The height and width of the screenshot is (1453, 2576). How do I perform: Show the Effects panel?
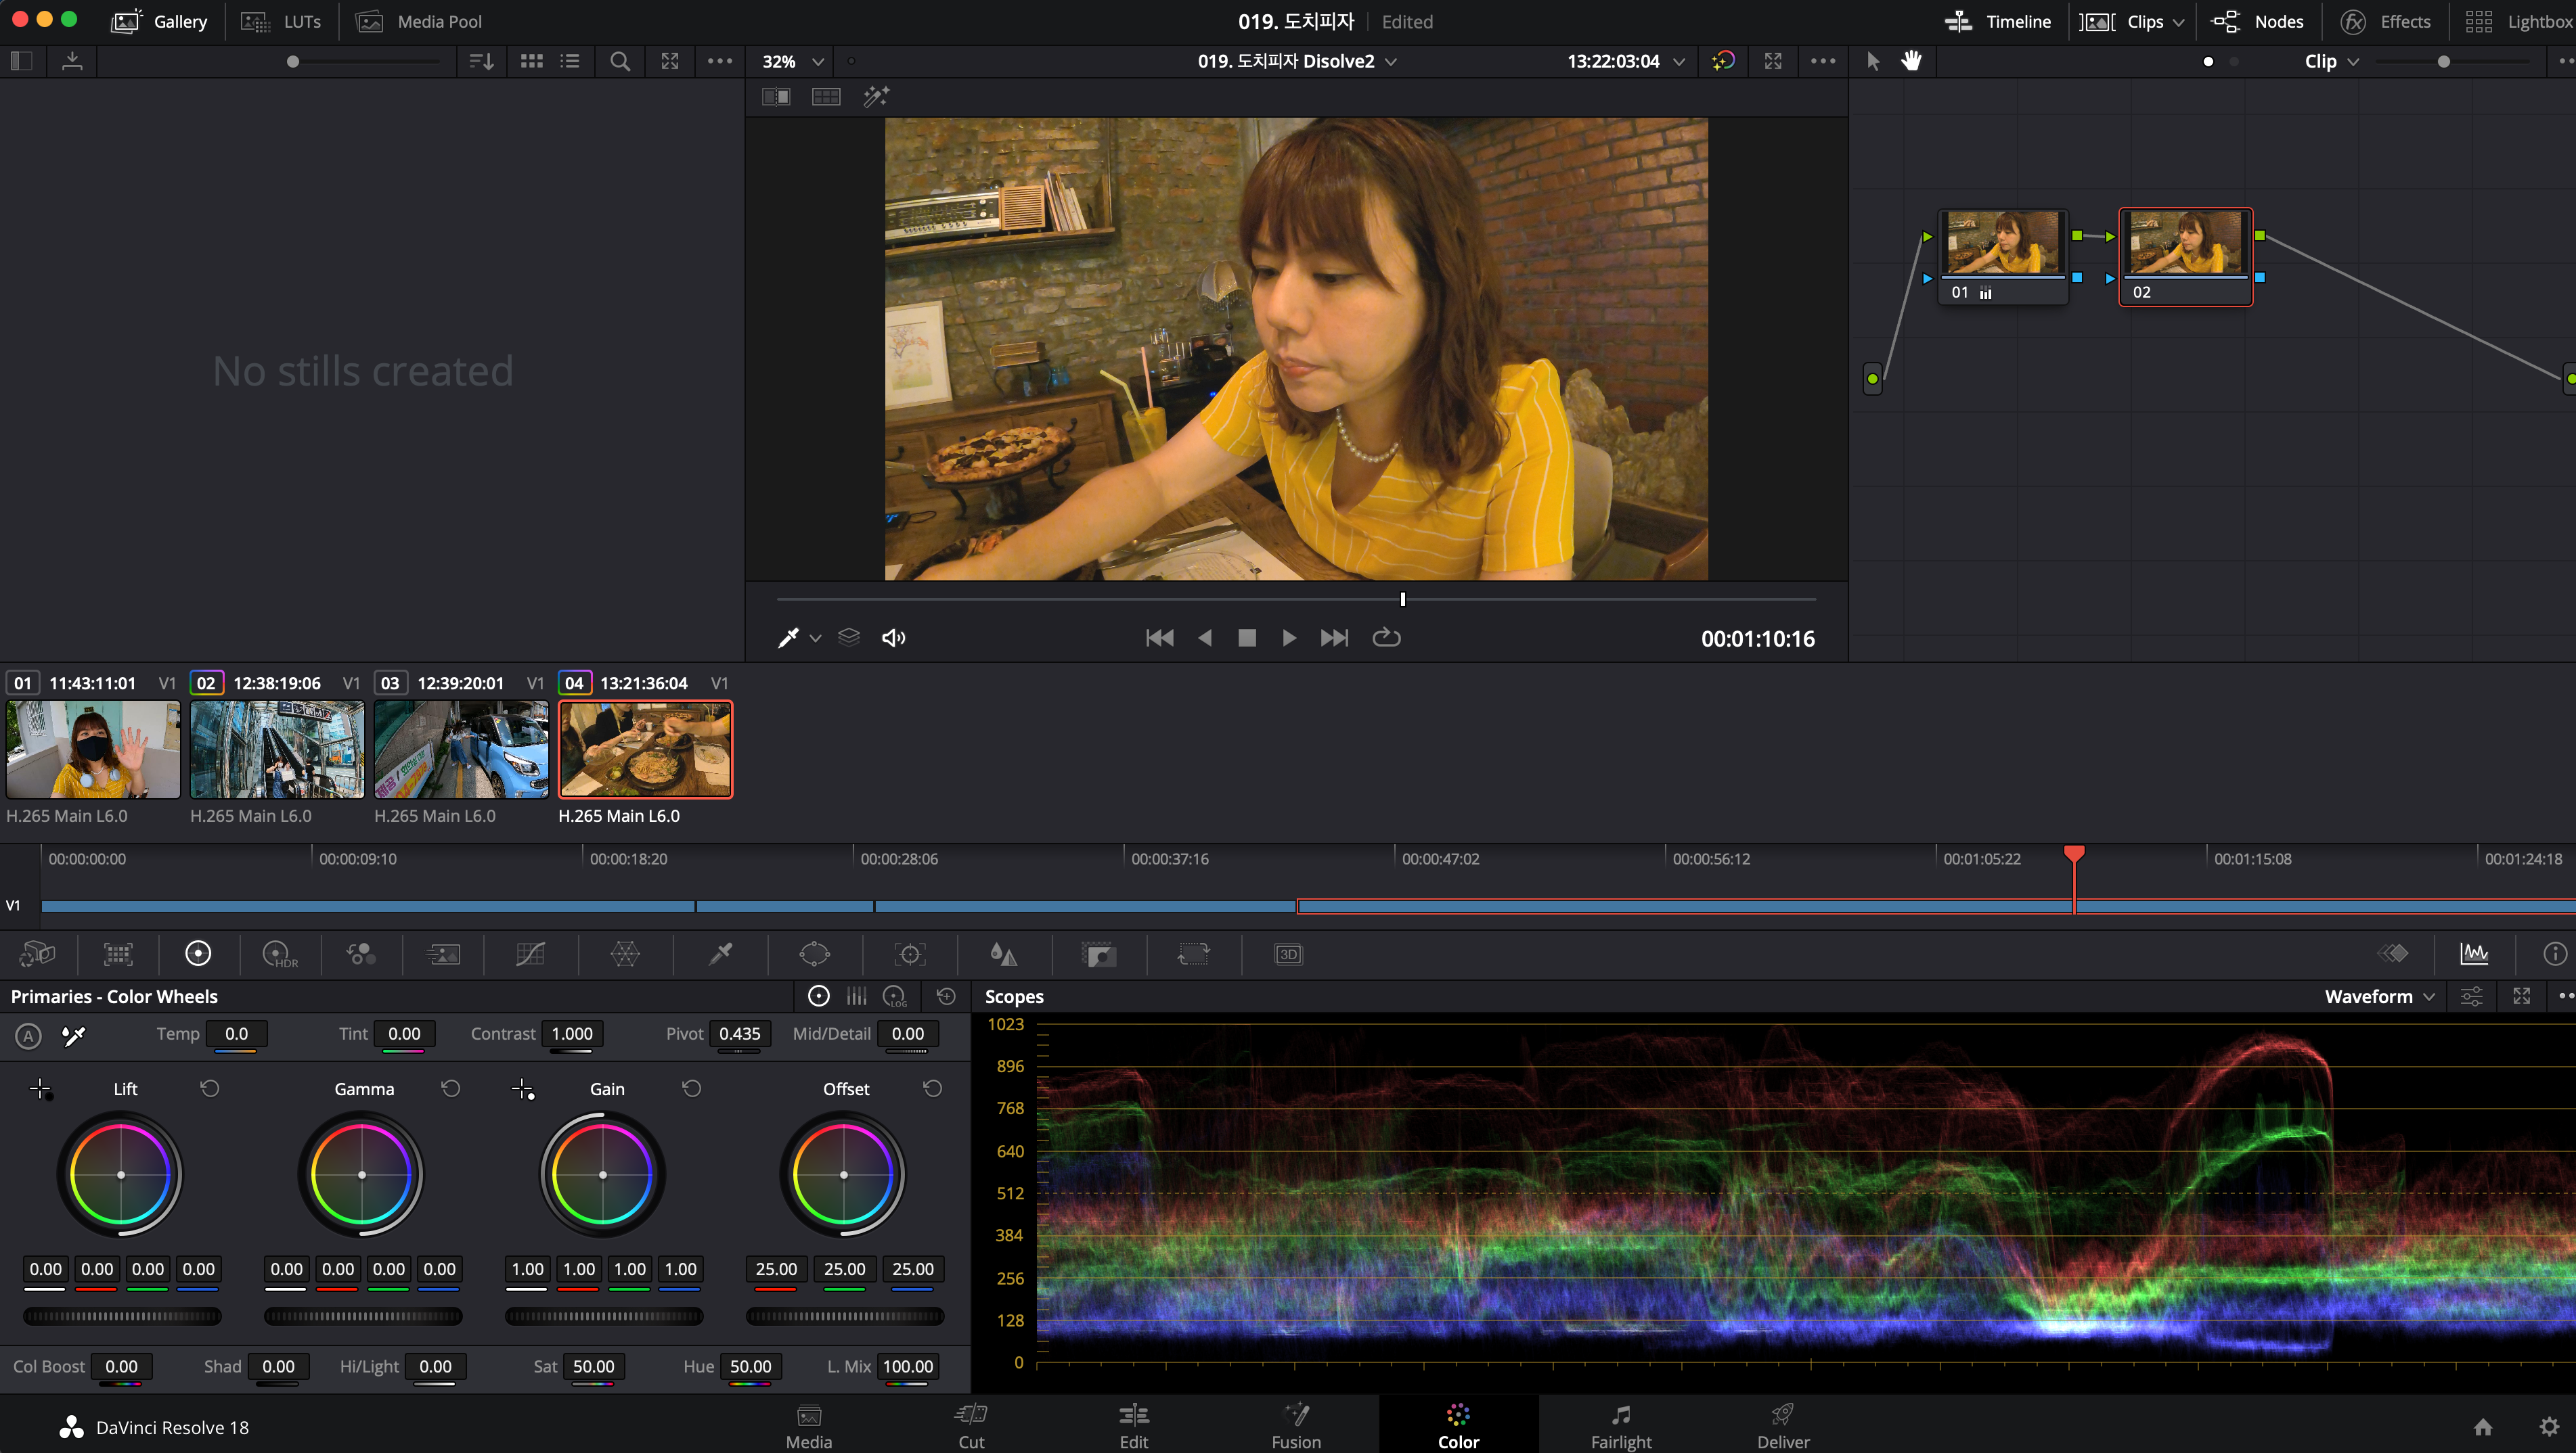click(x=2386, y=21)
